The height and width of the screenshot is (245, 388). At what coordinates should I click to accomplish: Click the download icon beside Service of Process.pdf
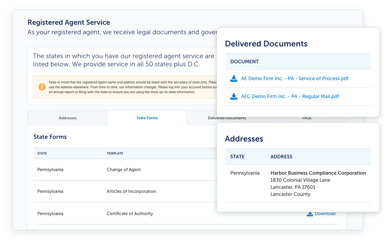(x=234, y=78)
